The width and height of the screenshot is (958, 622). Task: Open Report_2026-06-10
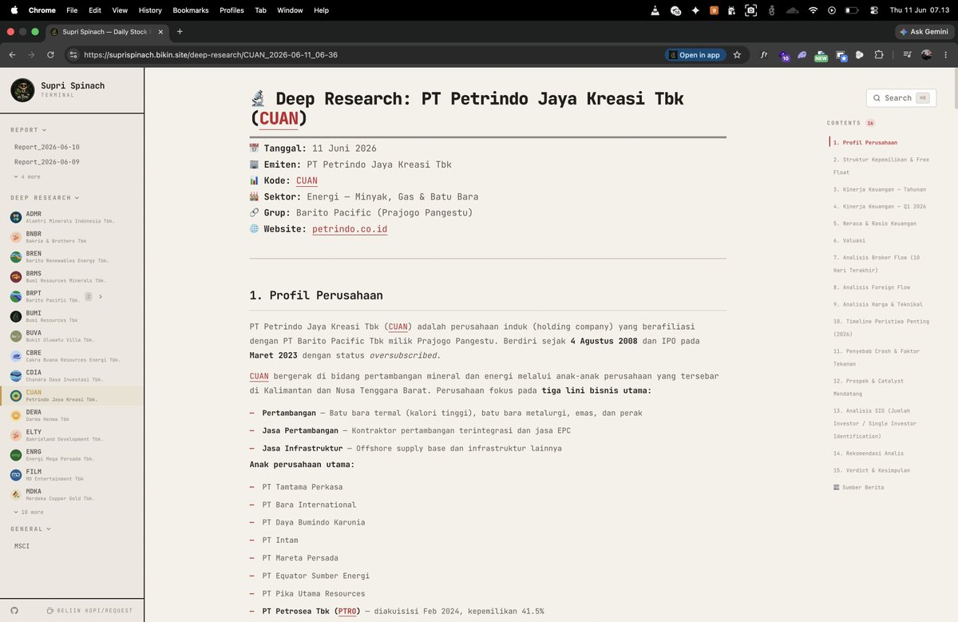tap(46, 147)
